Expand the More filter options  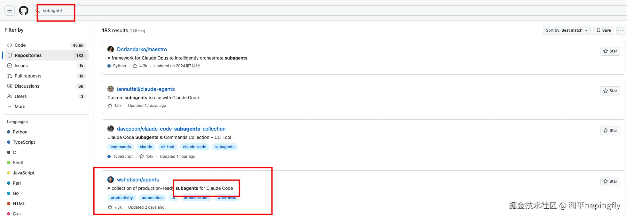[x=46, y=107]
